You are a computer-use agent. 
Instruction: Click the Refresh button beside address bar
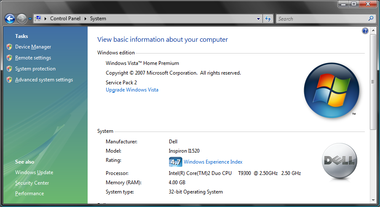[x=268, y=19]
